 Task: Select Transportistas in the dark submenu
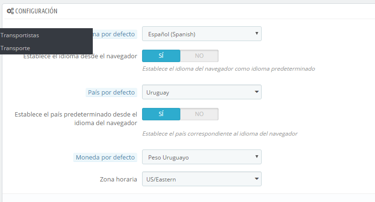20,35
